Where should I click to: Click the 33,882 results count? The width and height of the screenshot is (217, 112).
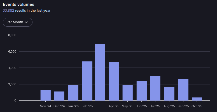tap(9, 11)
